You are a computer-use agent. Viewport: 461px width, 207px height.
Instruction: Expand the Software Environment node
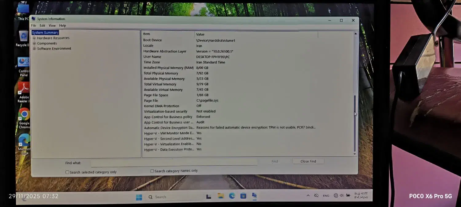point(34,49)
